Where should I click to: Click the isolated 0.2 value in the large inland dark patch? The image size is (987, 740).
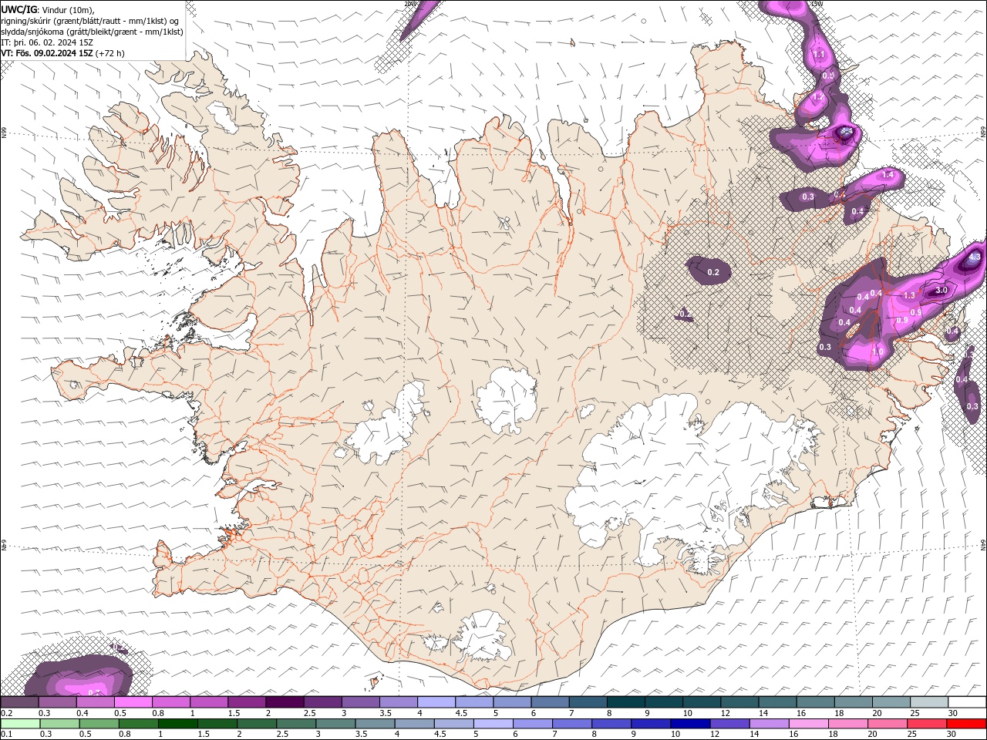click(713, 272)
